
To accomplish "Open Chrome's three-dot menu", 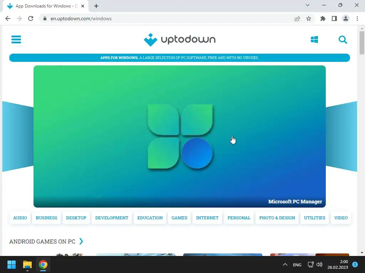I will (x=357, y=18).
